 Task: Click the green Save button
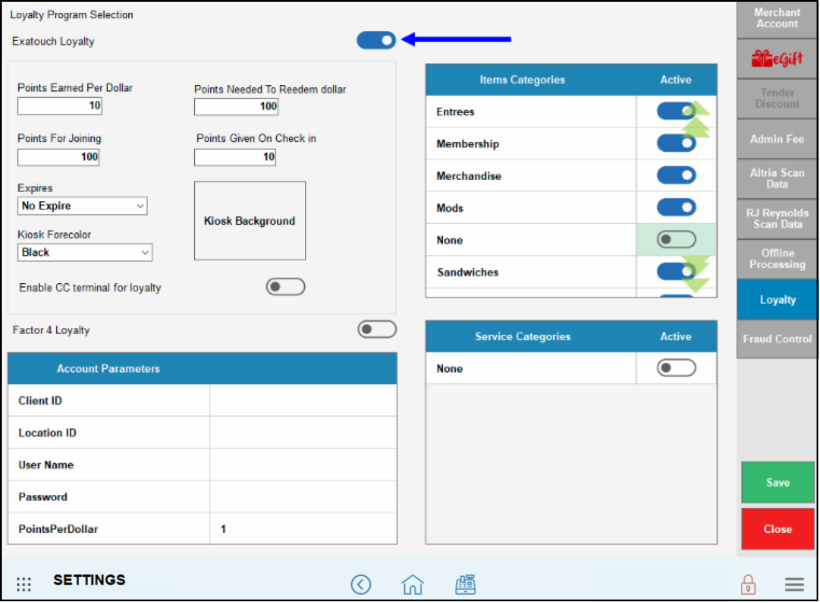tap(778, 483)
